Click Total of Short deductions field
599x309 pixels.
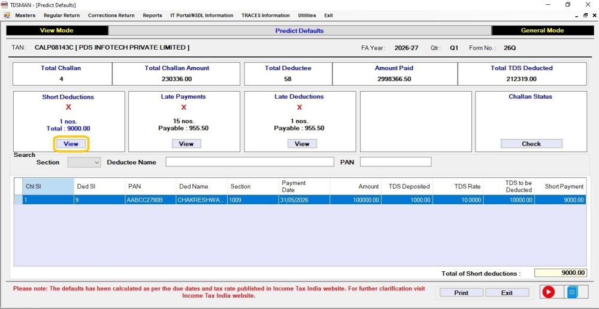click(x=560, y=273)
